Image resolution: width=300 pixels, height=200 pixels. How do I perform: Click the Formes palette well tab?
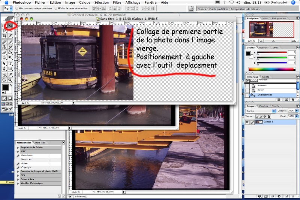pos(202,9)
